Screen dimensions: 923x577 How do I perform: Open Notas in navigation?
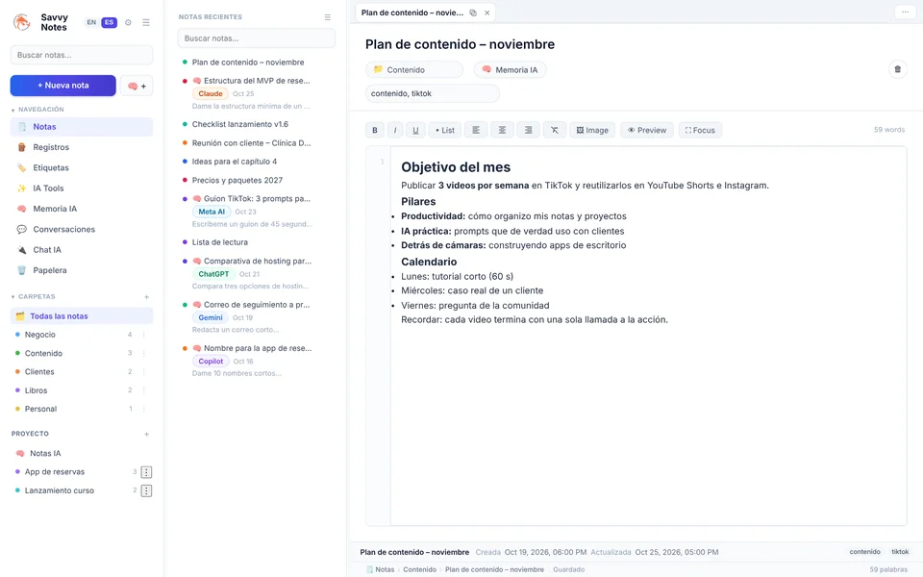pyautogui.click(x=81, y=127)
